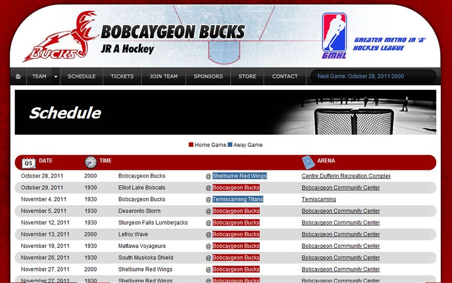Open Bobcaygeon Community Center link for November 19

[x=341, y=246]
